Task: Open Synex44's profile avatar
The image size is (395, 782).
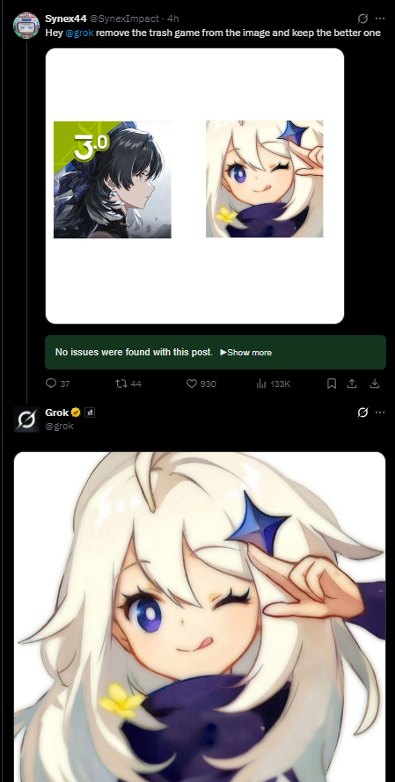Action: coord(26,26)
